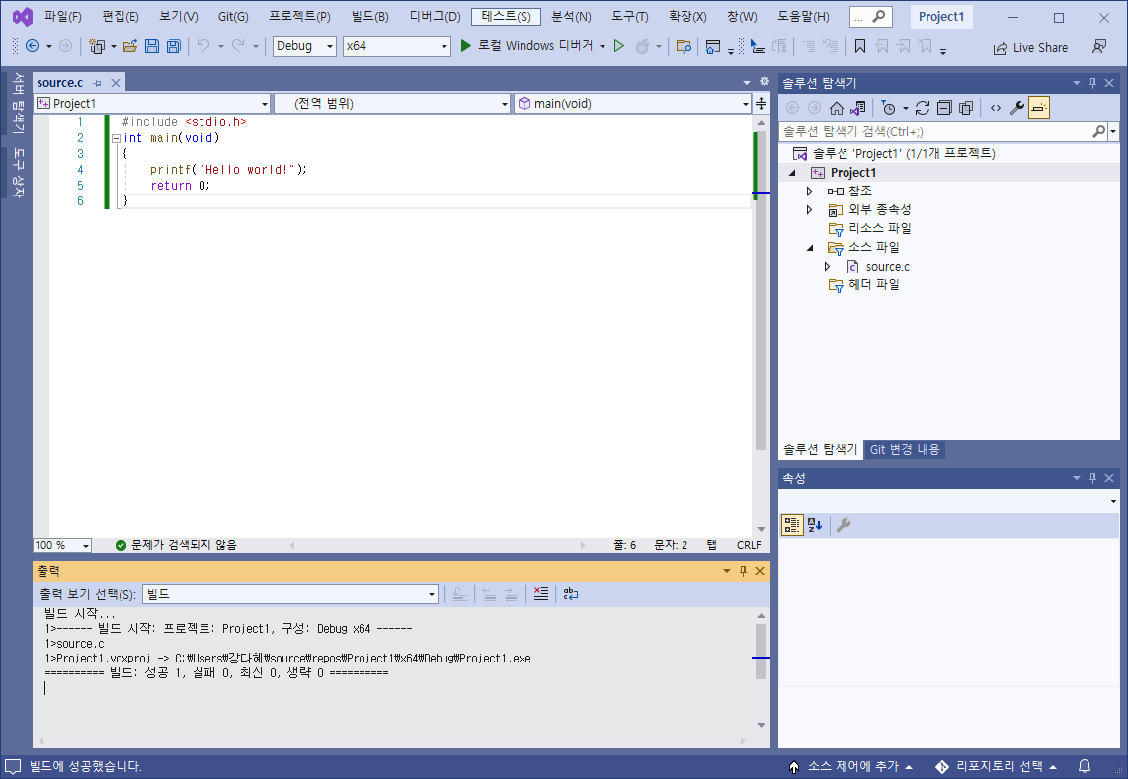Open the 파일(F) menu
Viewport: 1128px width, 779px height.
tap(62, 17)
